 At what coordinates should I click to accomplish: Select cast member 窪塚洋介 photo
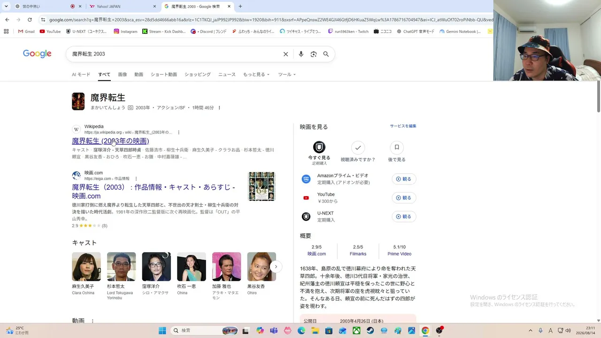pyautogui.click(x=156, y=267)
